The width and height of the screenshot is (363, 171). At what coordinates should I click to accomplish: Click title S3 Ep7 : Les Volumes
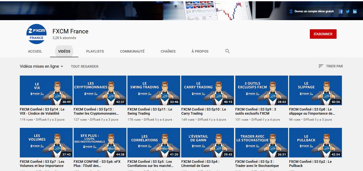pyautogui.click(x=42, y=163)
